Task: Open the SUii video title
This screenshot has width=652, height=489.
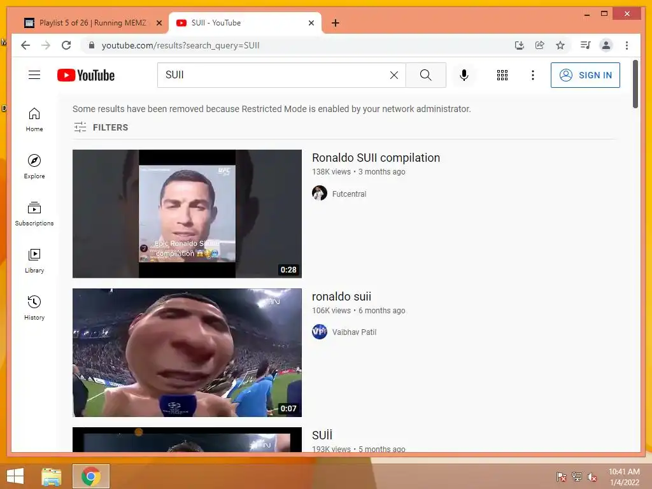Action: coord(322,435)
